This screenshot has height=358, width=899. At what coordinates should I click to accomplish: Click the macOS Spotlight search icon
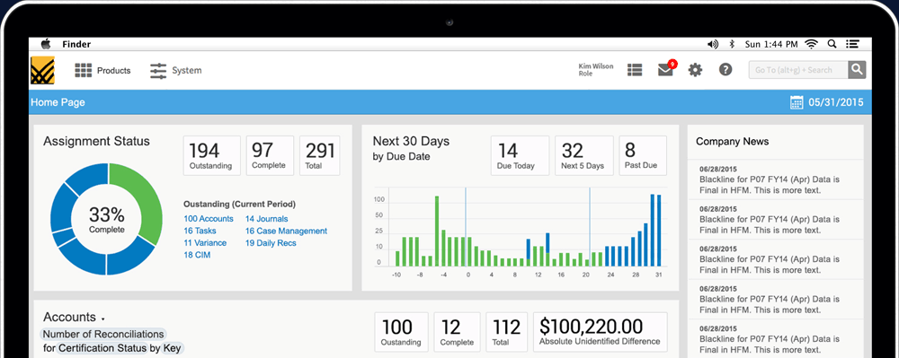pos(832,44)
